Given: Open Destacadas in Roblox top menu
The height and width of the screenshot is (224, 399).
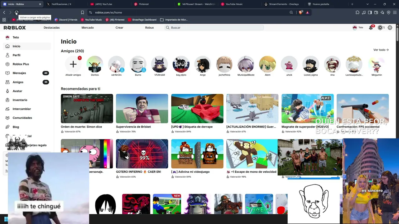Looking at the screenshot, I should click(x=51, y=28).
